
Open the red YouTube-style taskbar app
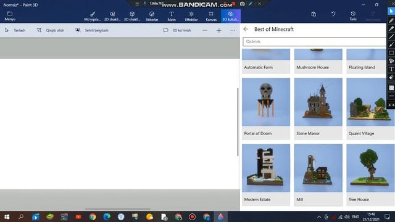pyautogui.click(x=78, y=216)
